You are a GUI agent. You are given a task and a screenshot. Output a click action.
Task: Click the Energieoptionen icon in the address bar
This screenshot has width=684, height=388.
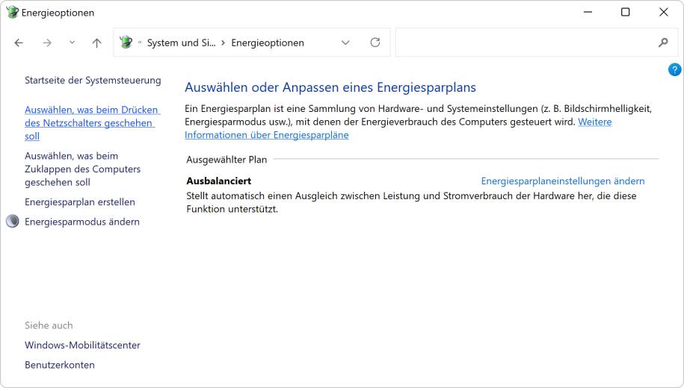(126, 43)
